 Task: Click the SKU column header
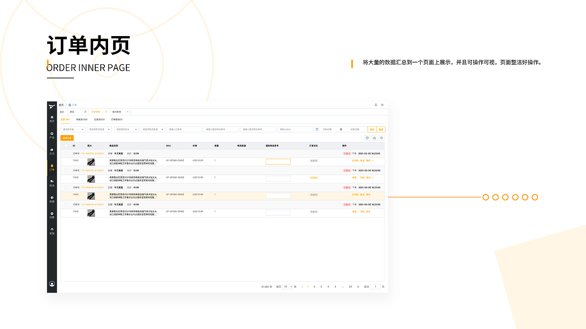[168, 145]
